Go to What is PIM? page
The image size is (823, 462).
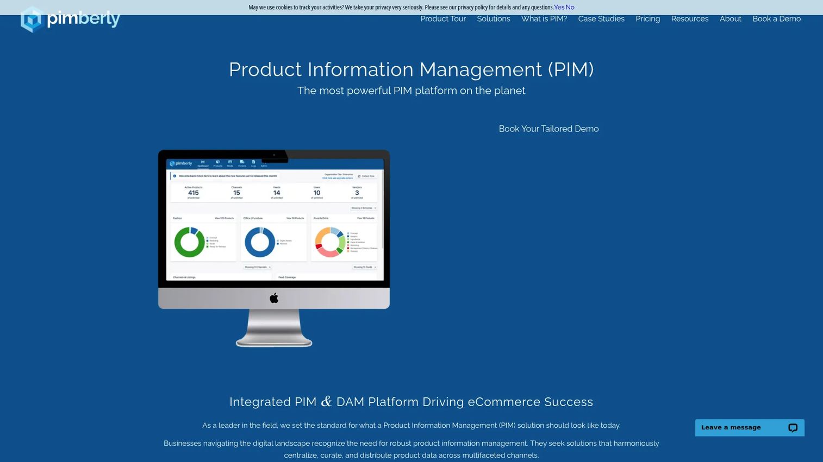click(544, 19)
